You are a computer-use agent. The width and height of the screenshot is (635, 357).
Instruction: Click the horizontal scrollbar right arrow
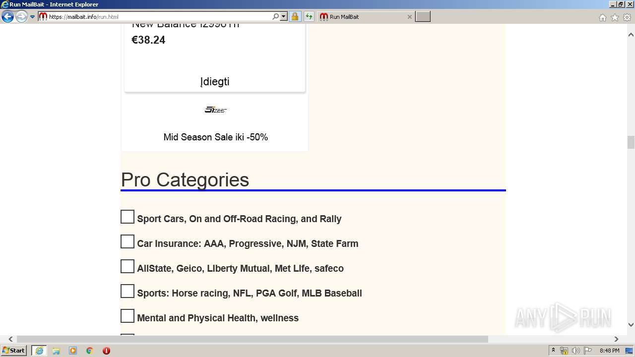pyautogui.click(x=616, y=339)
